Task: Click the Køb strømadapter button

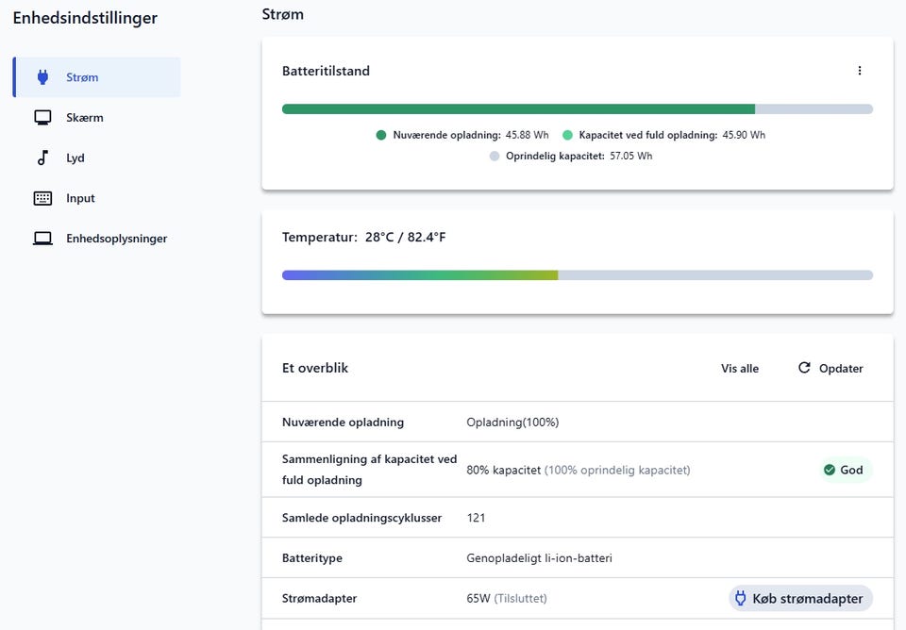Action: (x=801, y=598)
